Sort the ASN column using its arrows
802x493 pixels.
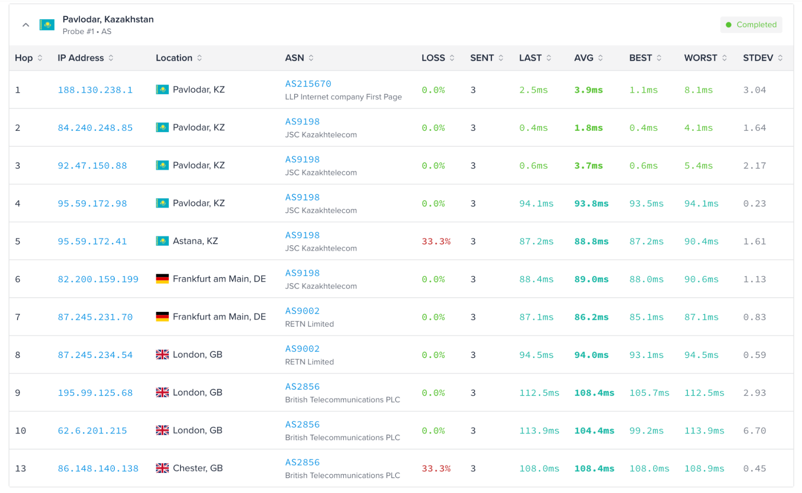(x=311, y=58)
